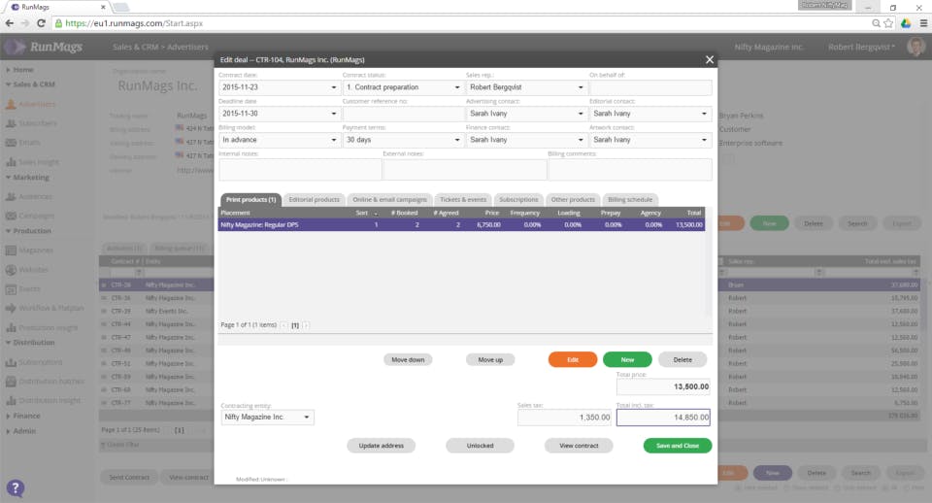Switch to the Editorial products tab
932x503 pixels.
click(314, 200)
